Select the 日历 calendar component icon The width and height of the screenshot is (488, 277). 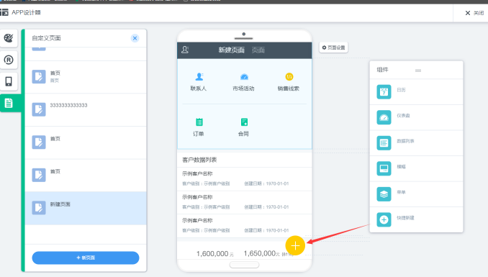click(x=384, y=92)
